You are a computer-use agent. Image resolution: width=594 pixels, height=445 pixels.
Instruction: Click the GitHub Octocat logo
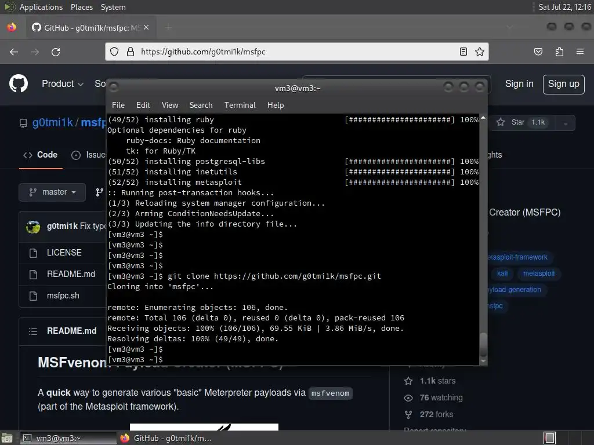[x=18, y=83]
